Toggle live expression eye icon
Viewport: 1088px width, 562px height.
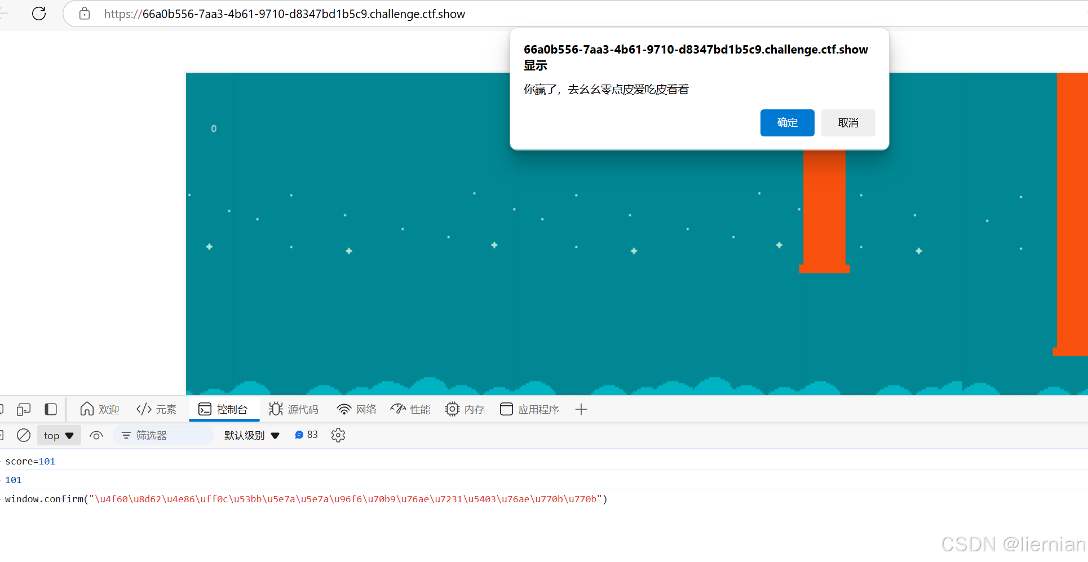point(96,435)
